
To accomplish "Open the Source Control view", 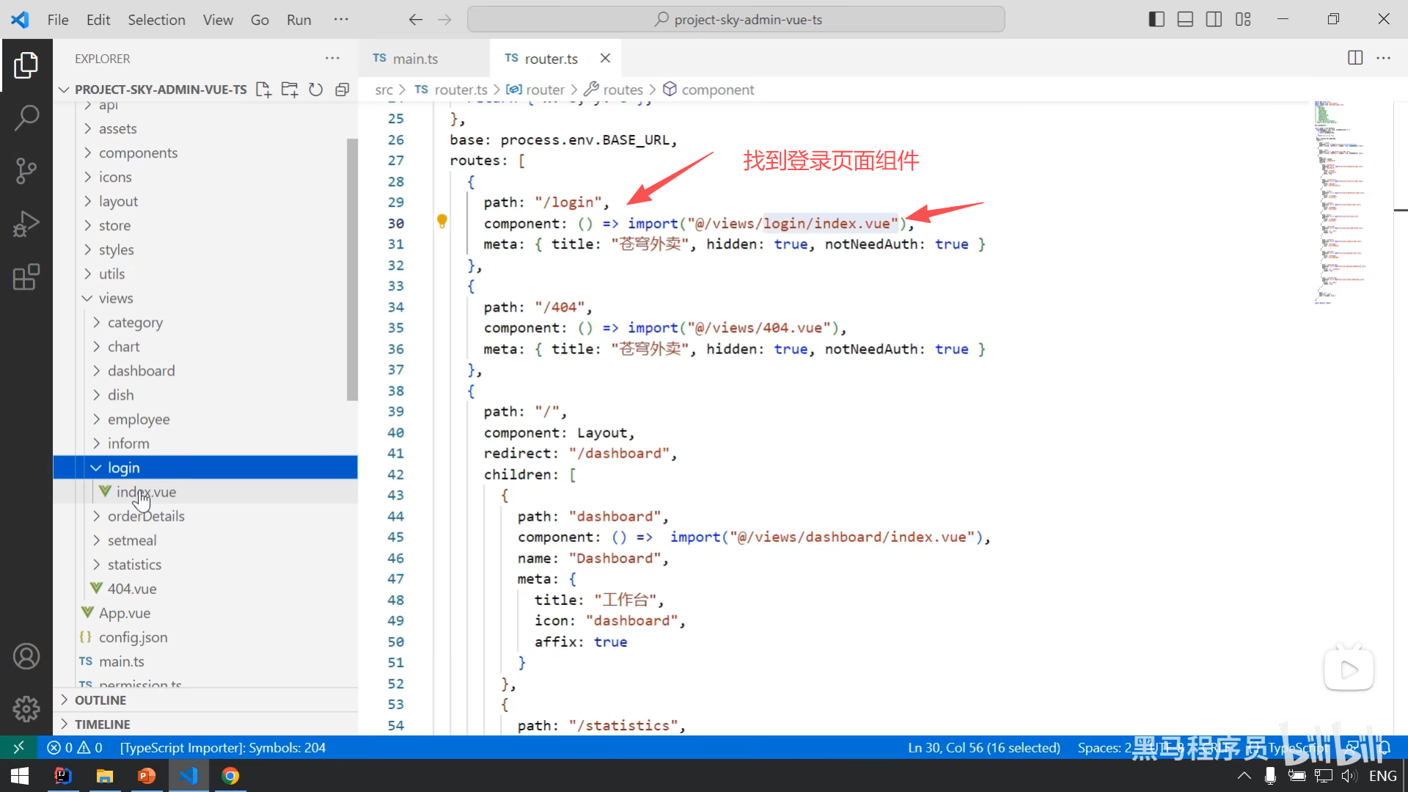I will [26, 171].
